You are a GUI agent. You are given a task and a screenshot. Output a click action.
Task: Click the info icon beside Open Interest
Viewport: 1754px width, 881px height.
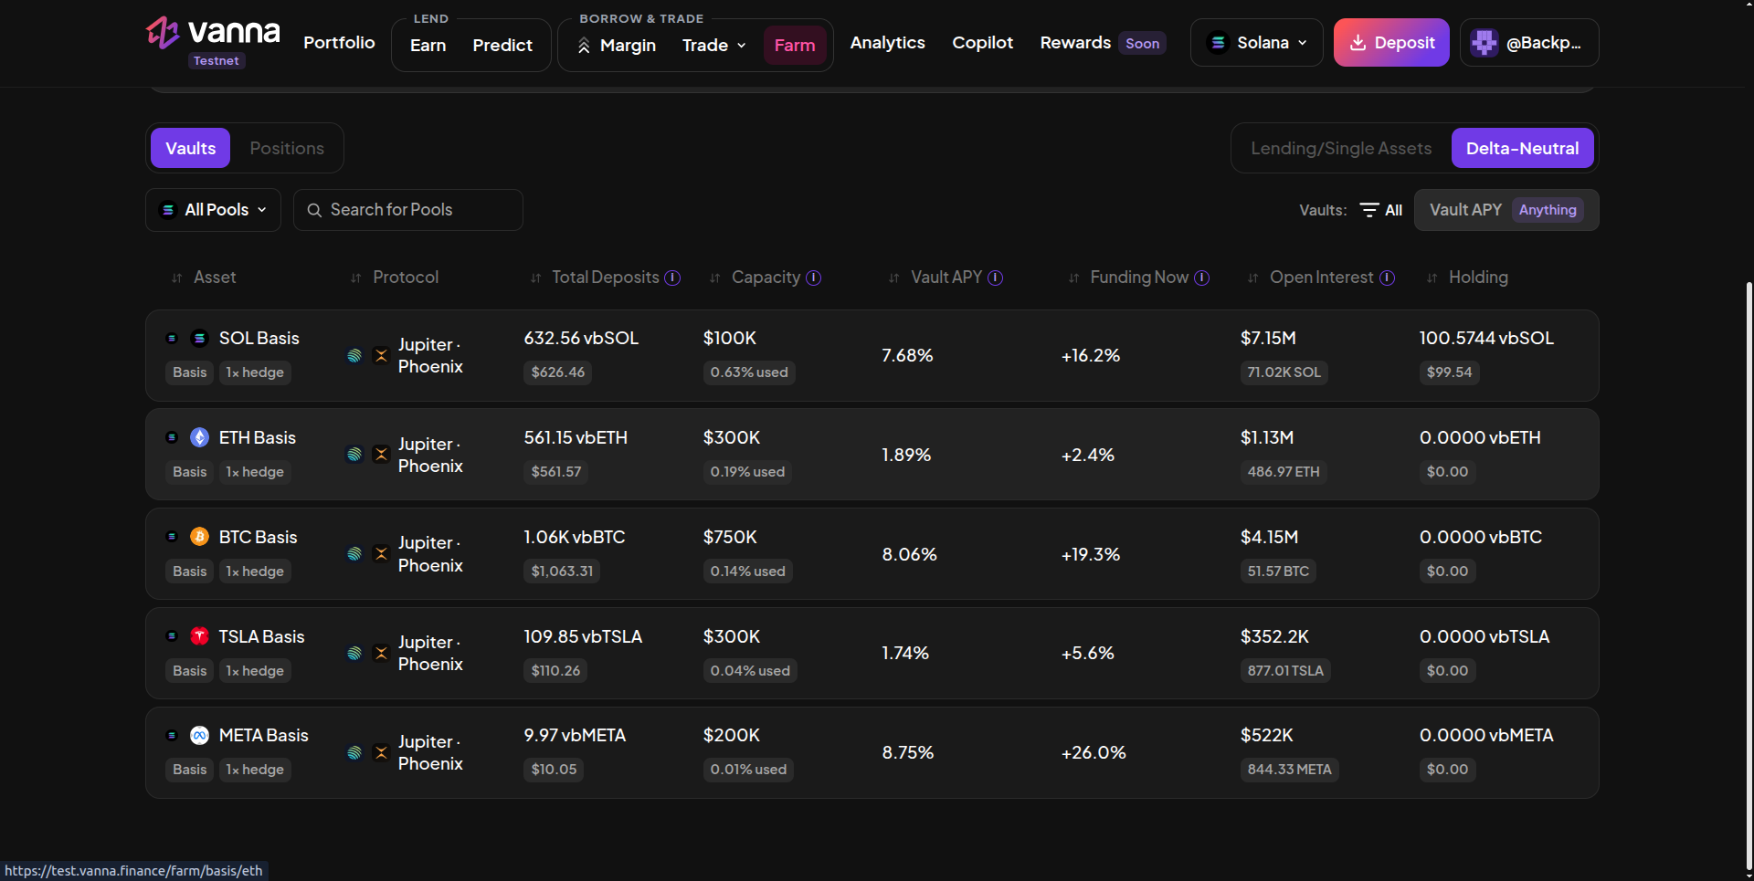coord(1387,278)
